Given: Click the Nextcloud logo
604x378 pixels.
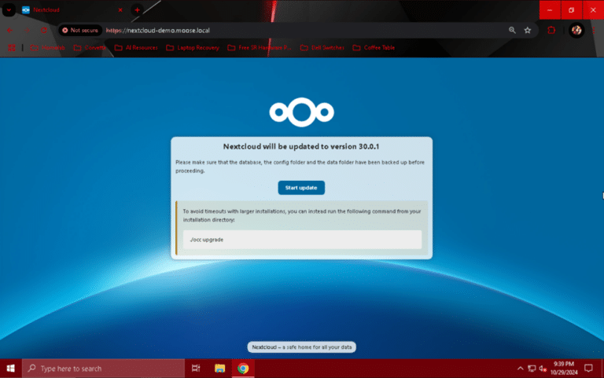Looking at the screenshot, I should point(302,112).
